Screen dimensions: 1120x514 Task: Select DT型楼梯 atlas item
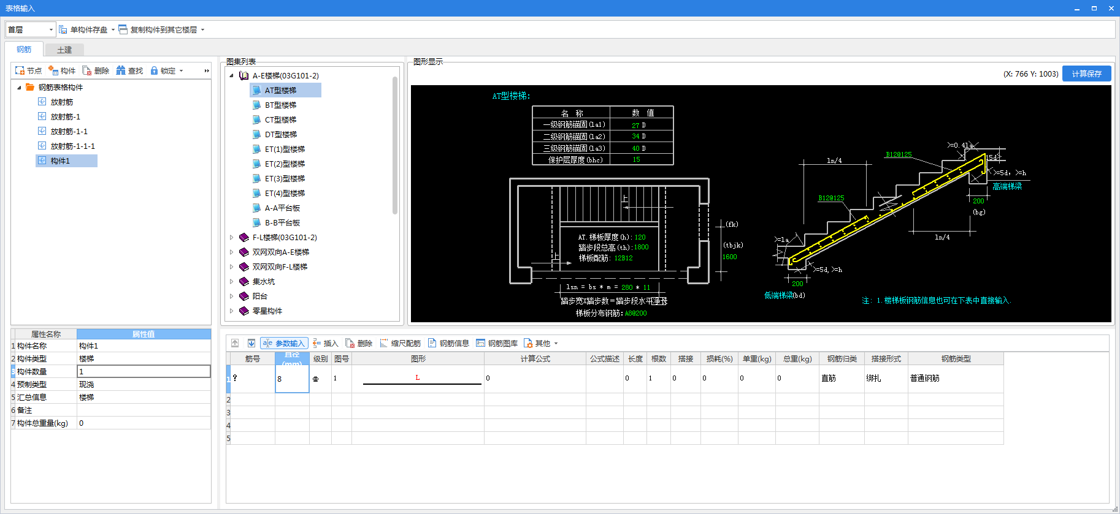point(280,134)
